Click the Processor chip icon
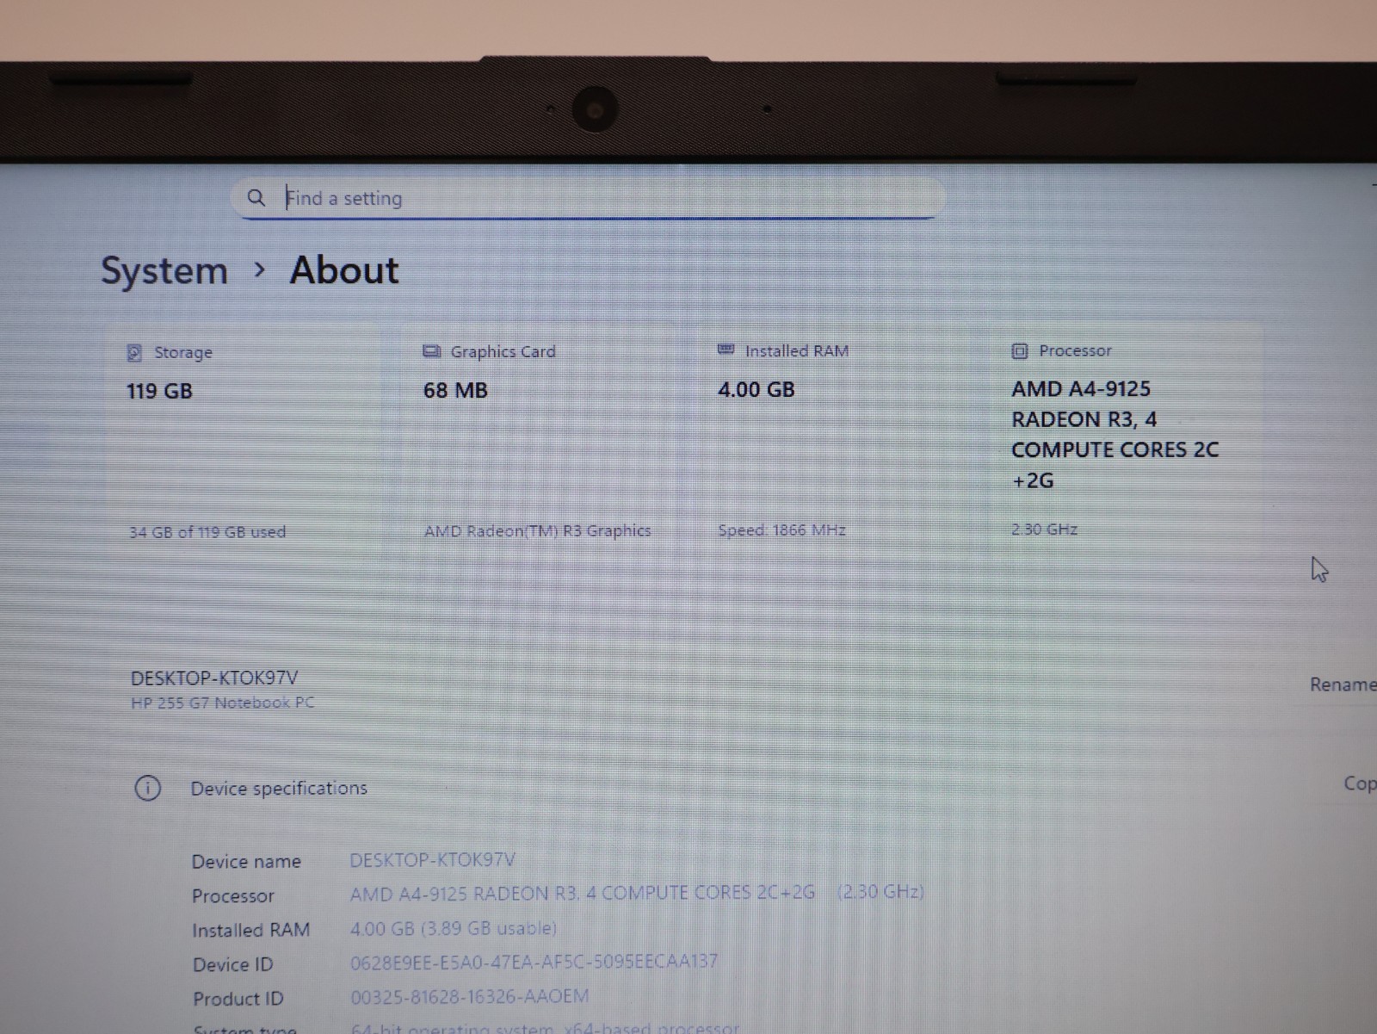Image resolution: width=1377 pixels, height=1034 pixels. 1020,350
